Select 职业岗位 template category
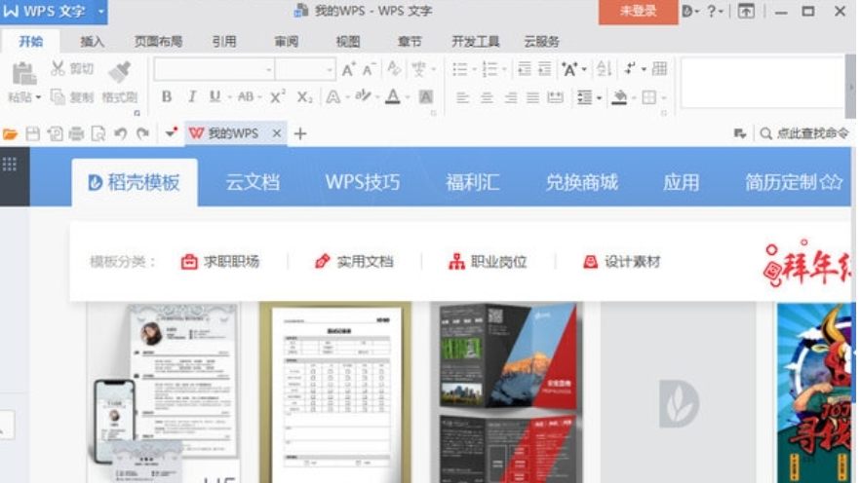 (488, 262)
